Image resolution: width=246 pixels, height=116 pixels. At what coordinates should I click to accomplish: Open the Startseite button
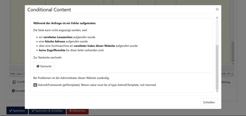[x=44, y=66]
